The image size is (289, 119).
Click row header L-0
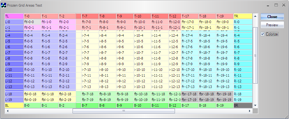point(14,22)
